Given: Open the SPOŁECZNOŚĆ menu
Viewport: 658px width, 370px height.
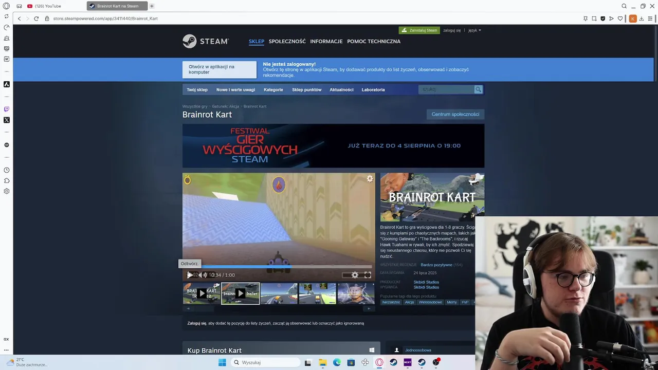Looking at the screenshot, I should tap(287, 42).
